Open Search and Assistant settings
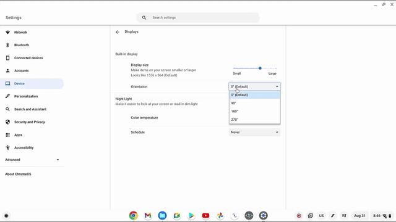 point(32,109)
